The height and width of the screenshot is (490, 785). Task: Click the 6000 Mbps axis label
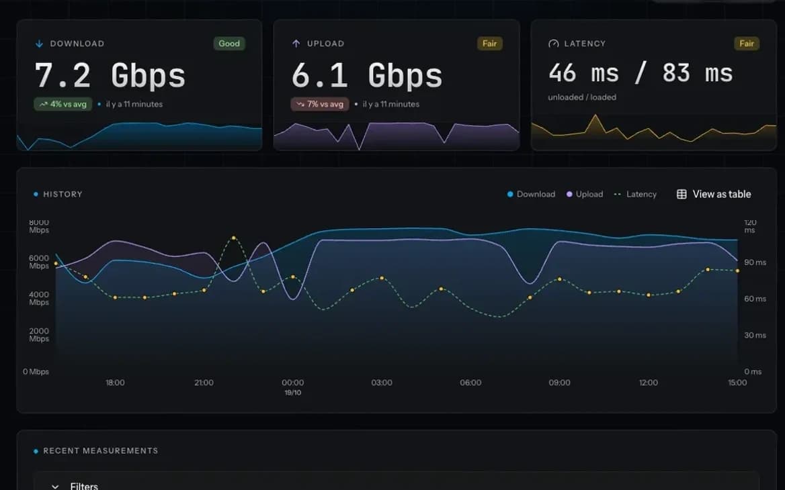pyautogui.click(x=39, y=262)
